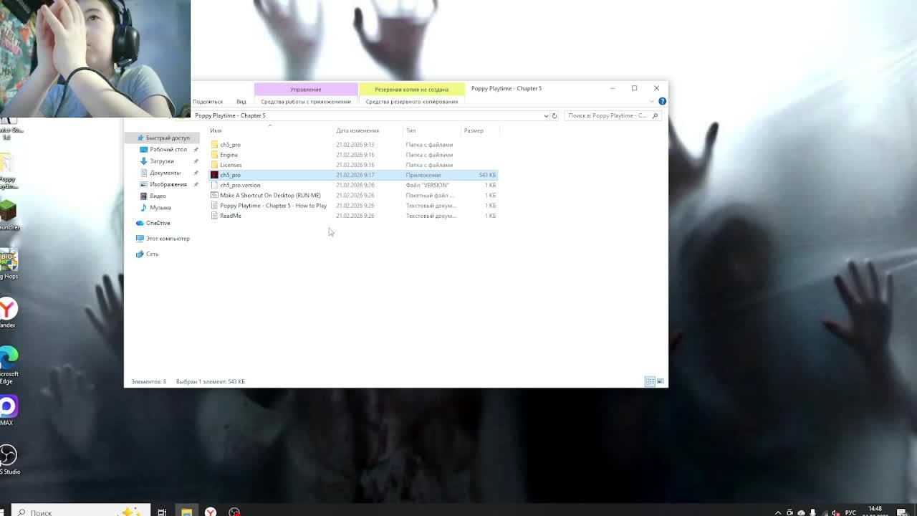Open Видео in the navigation pane

coord(158,196)
